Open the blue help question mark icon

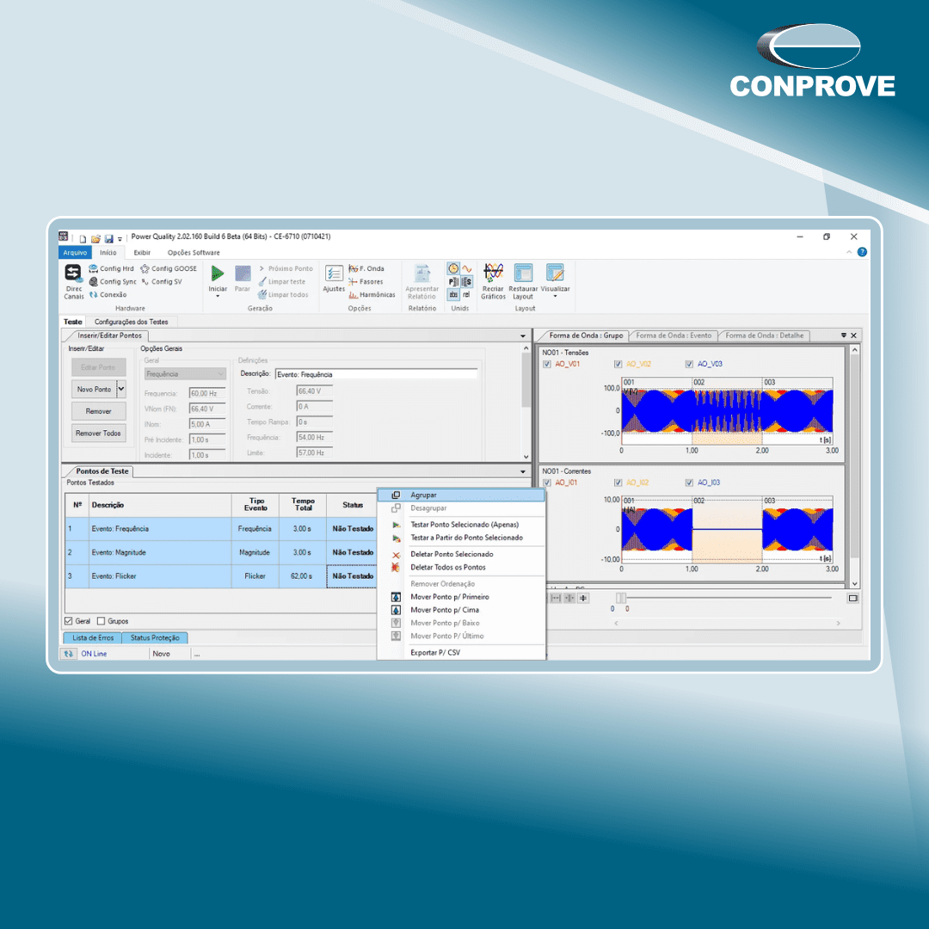(862, 252)
